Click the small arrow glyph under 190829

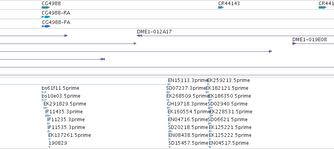49,147
